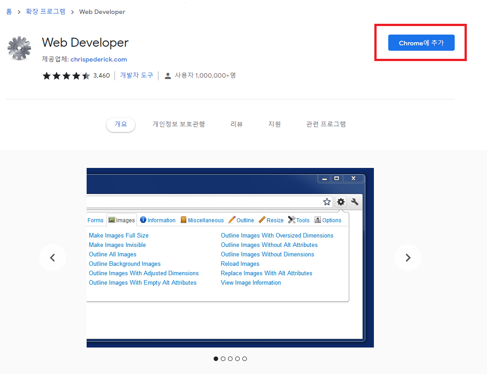Image resolution: width=487 pixels, height=374 pixels.
Task: Select the fourth carousel dot
Action: click(x=237, y=359)
